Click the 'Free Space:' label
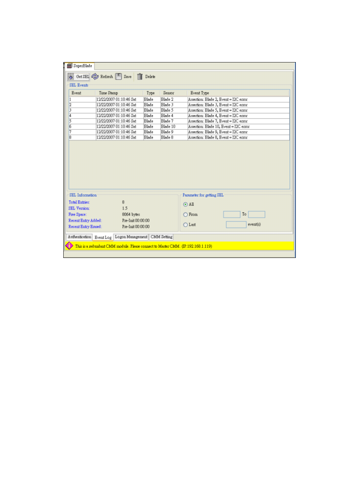This screenshot has width=351, height=503. (78, 215)
